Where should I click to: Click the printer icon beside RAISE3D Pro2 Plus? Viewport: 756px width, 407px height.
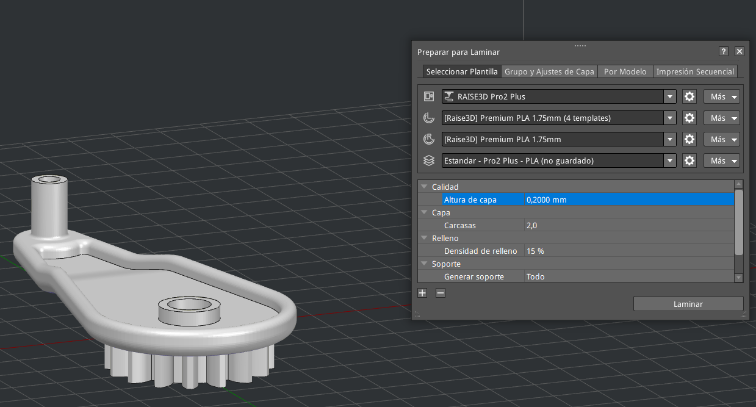pyautogui.click(x=429, y=96)
